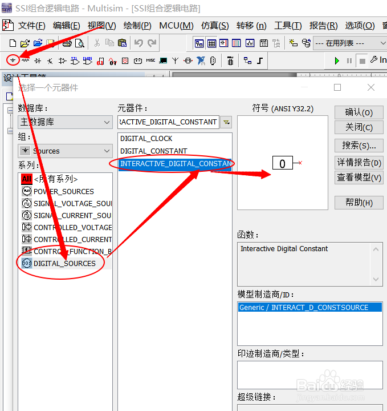Open Print preview with the magnifier icon

point(80,43)
